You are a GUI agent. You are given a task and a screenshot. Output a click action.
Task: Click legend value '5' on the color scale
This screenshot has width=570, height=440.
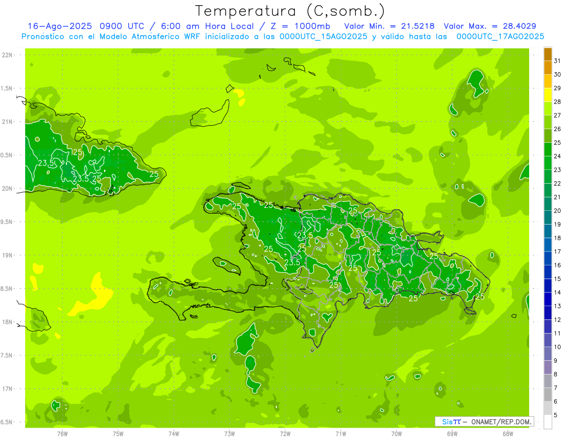click(555, 415)
